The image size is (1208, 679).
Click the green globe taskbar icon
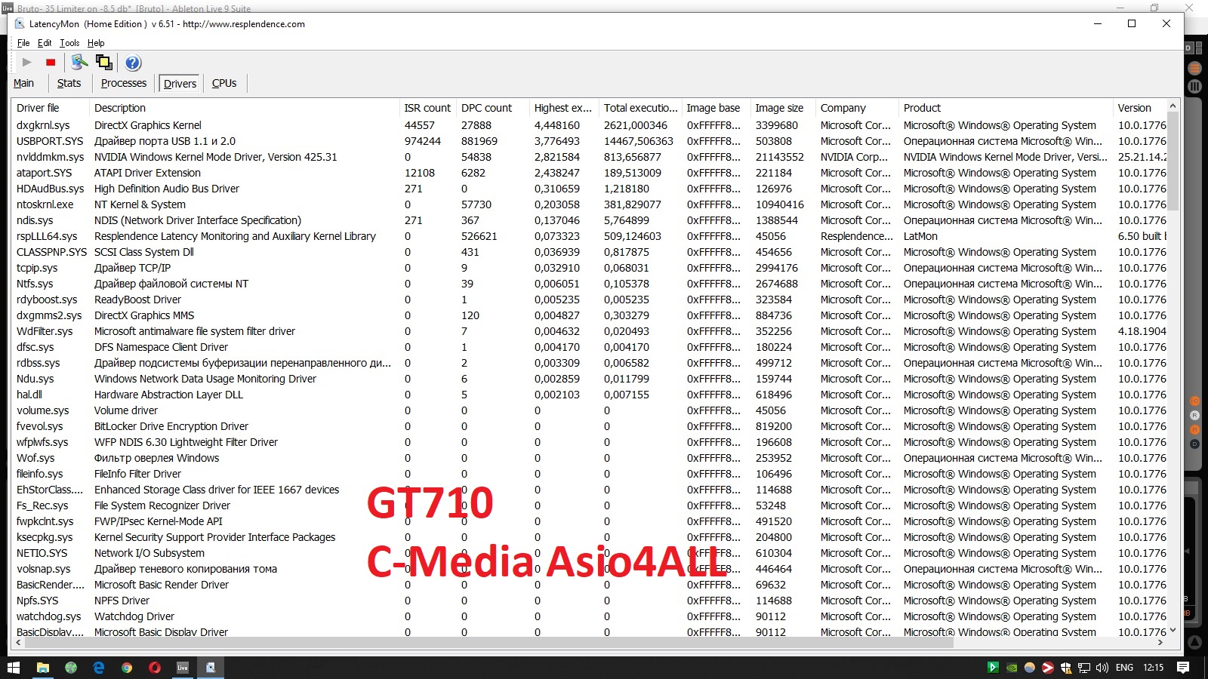tap(71, 668)
